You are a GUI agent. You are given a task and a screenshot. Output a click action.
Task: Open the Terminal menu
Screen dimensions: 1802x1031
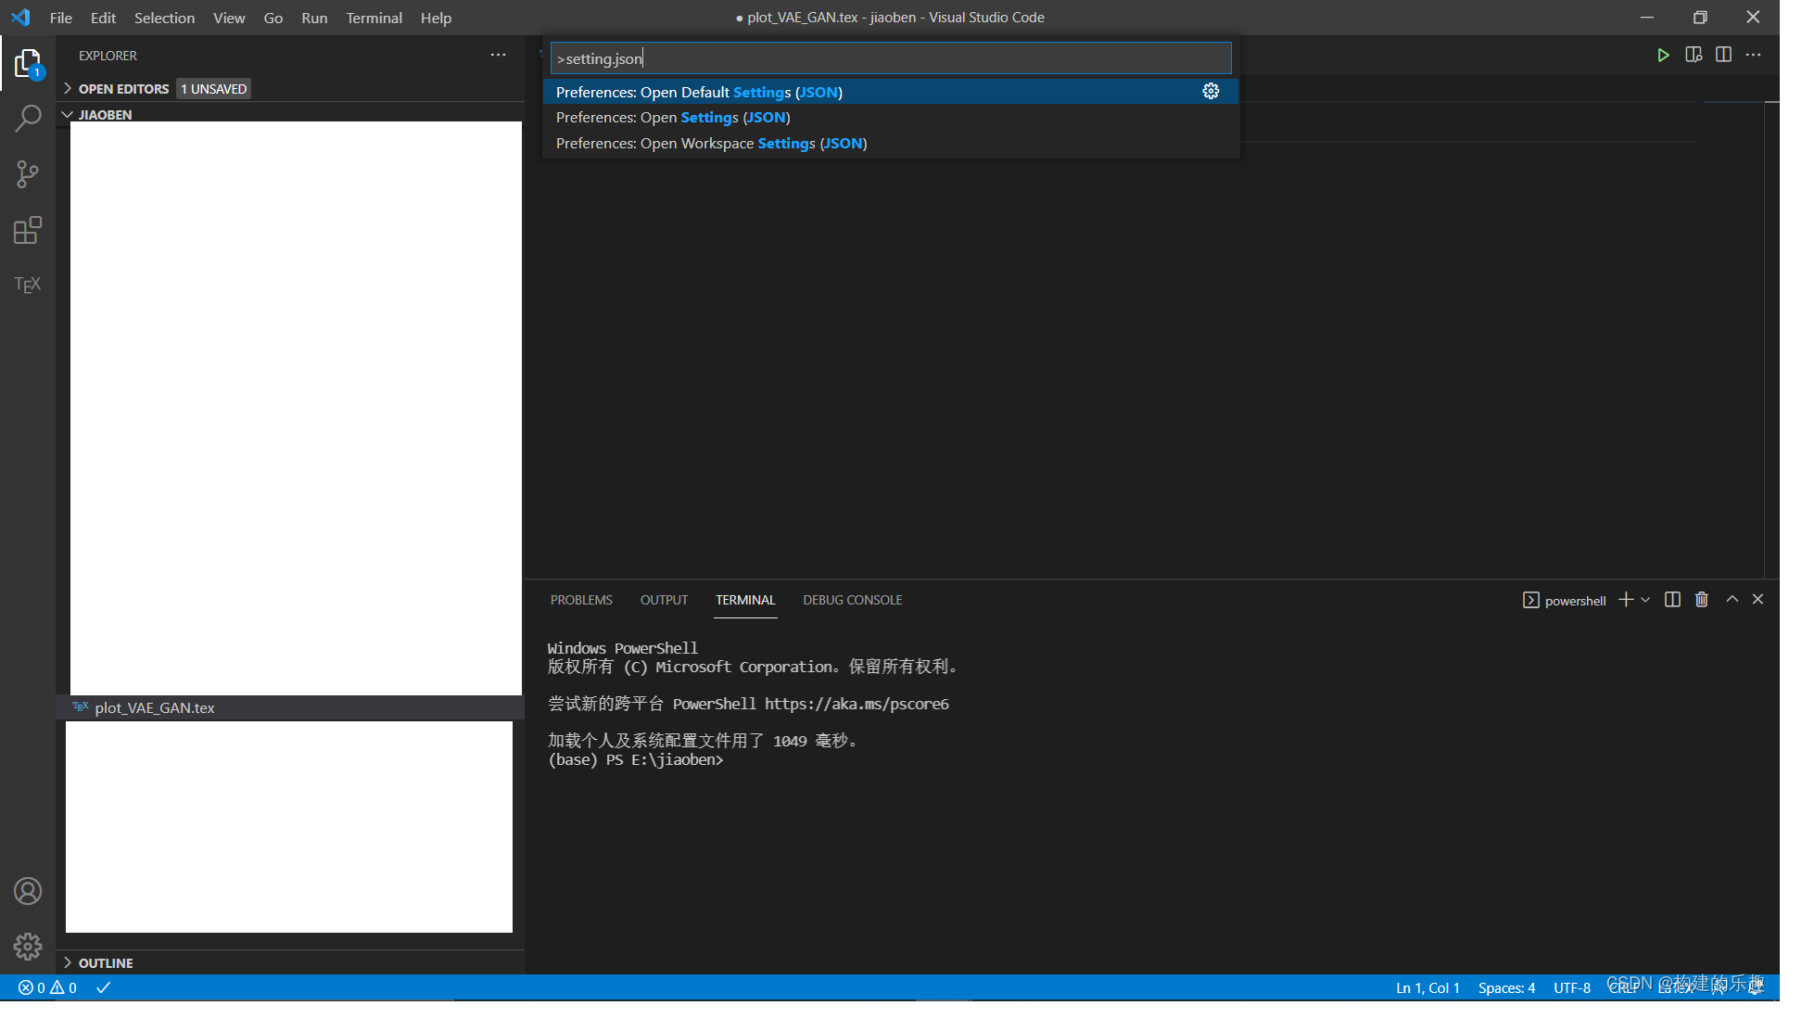point(374,18)
